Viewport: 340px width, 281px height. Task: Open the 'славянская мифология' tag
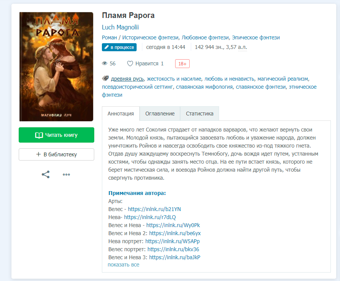click(204, 87)
